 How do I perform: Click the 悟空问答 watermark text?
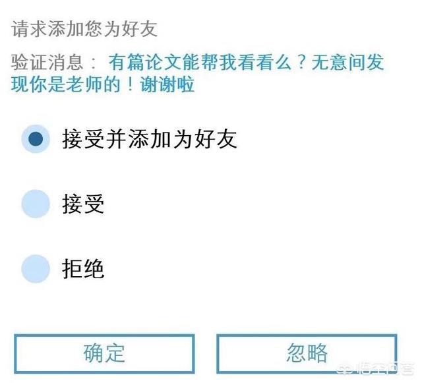pos(385,368)
